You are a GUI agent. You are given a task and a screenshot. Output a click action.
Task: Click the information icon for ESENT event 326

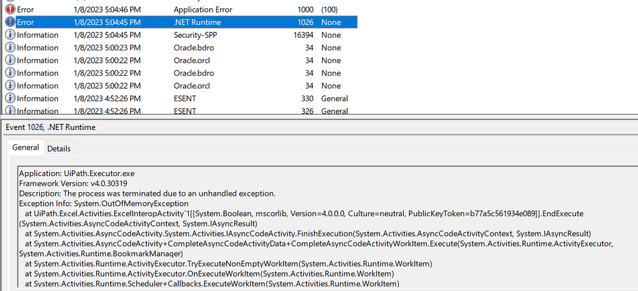[10, 111]
